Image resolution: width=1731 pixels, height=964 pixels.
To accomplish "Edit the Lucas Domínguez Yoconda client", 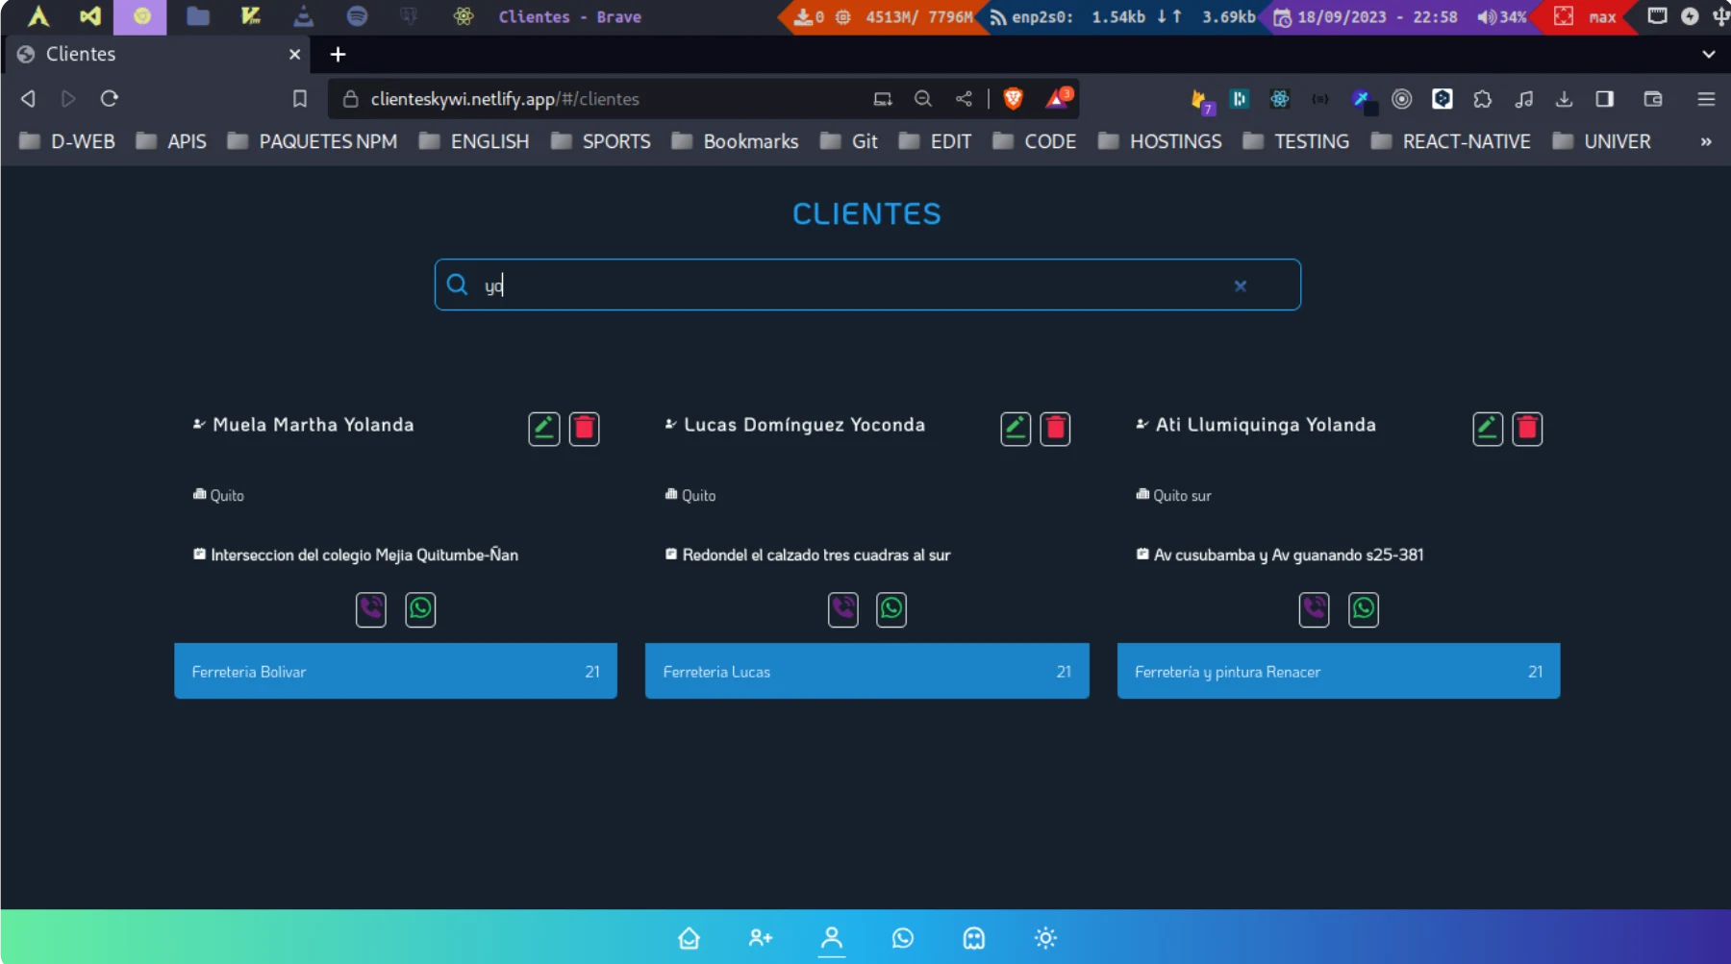I will coord(1016,429).
